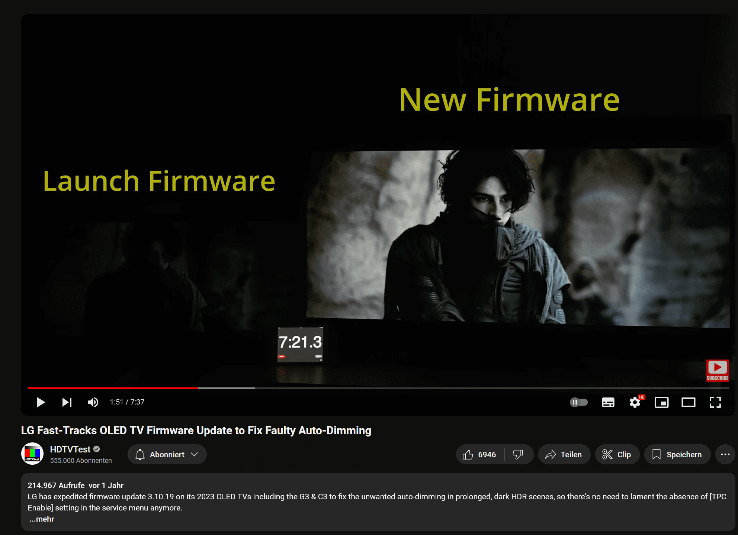Toggle the autoplay switch

579,402
